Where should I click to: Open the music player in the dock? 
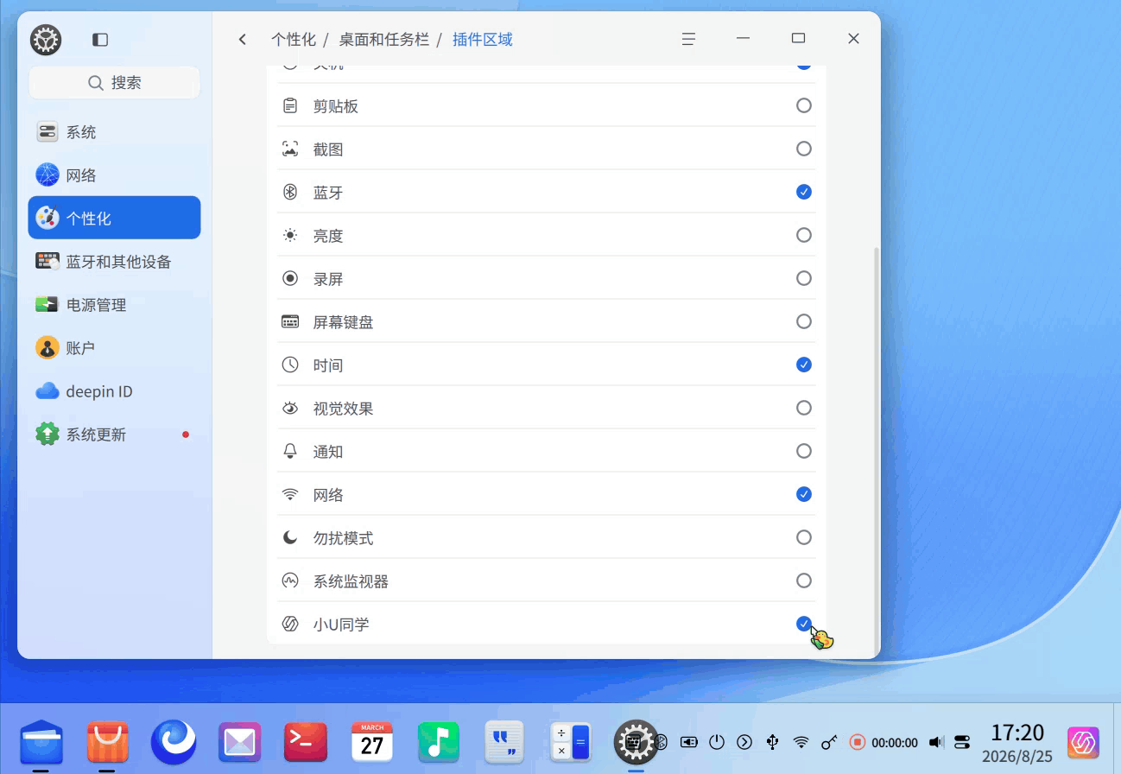[439, 741]
